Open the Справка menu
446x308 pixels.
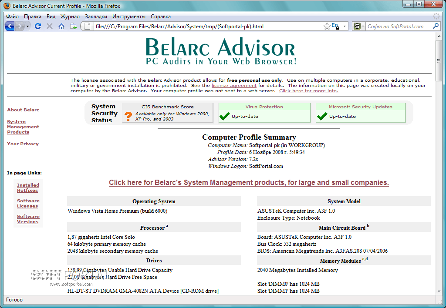pyautogui.click(x=161, y=17)
